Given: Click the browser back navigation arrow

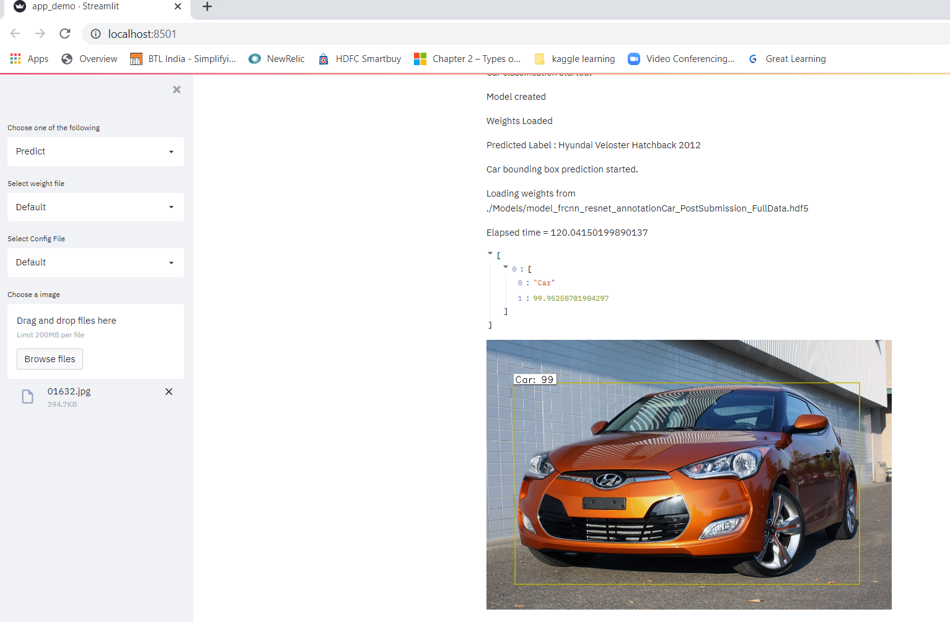Looking at the screenshot, I should [15, 33].
